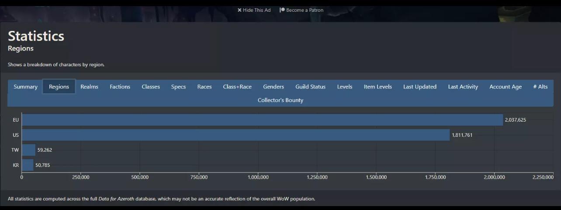Click the Statistics page heading

point(36,36)
